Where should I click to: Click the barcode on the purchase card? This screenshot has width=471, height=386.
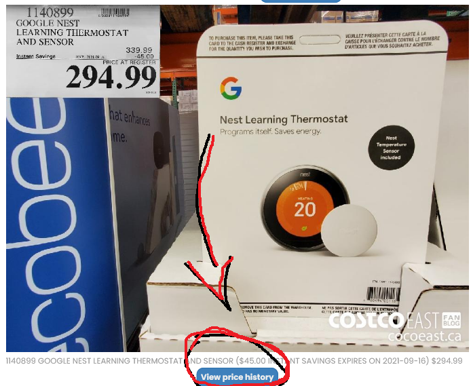point(383,294)
